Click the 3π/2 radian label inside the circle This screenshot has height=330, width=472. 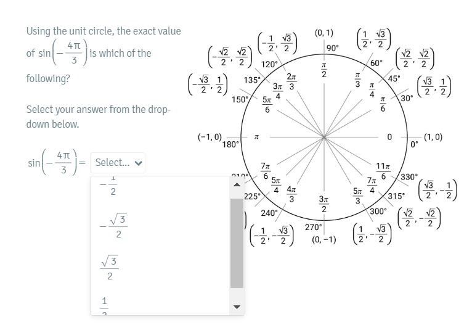[x=323, y=204]
